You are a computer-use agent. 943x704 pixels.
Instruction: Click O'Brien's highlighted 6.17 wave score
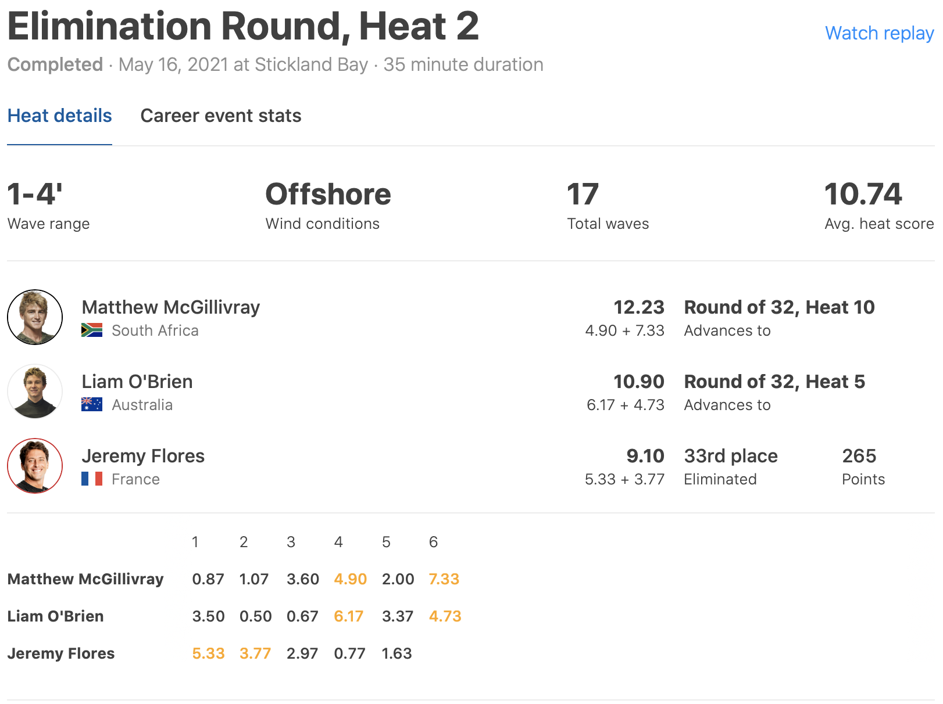pos(349,616)
